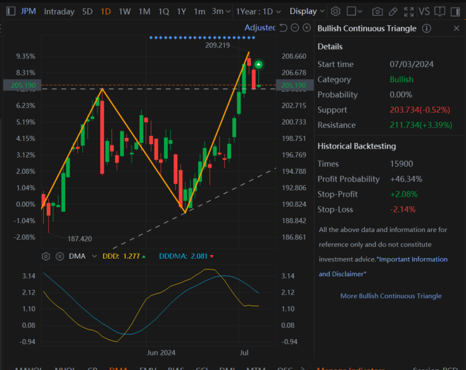The image size is (466, 370).
Task: Zoom out the chart with minus icon
Action: [295, 28]
